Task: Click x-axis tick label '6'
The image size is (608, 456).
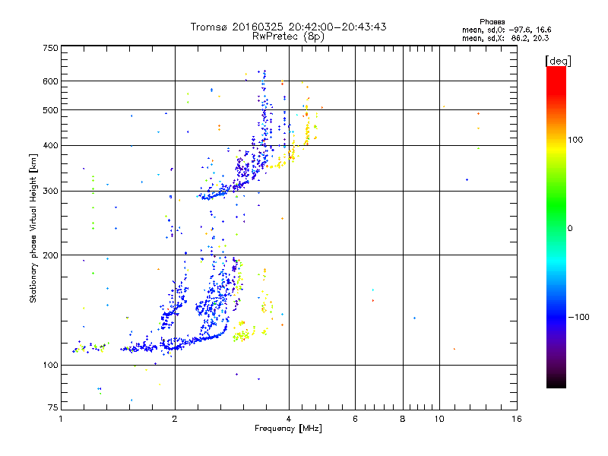Action: point(355,419)
